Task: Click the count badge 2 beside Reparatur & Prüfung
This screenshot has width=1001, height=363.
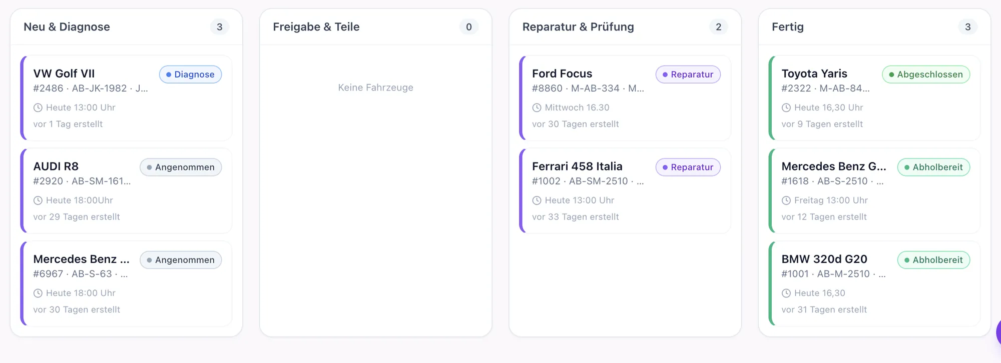Action: click(718, 27)
